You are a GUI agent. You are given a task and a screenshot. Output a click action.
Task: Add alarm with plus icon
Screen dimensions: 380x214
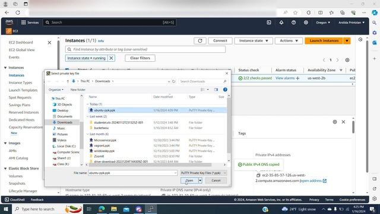click(297, 78)
